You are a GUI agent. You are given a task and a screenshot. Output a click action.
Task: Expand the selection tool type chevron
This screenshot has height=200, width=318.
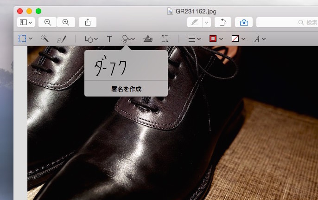pos(31,39)
